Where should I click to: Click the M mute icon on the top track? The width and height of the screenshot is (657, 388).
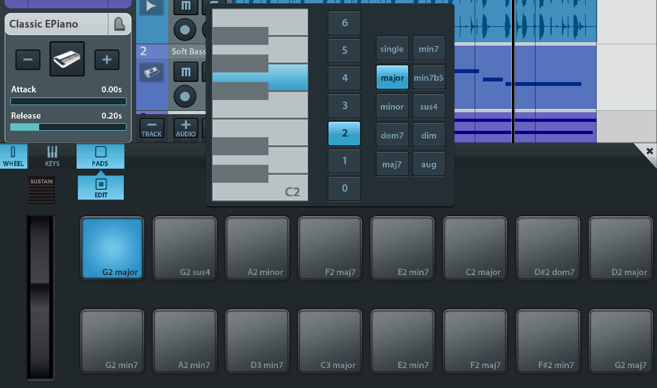186,6
